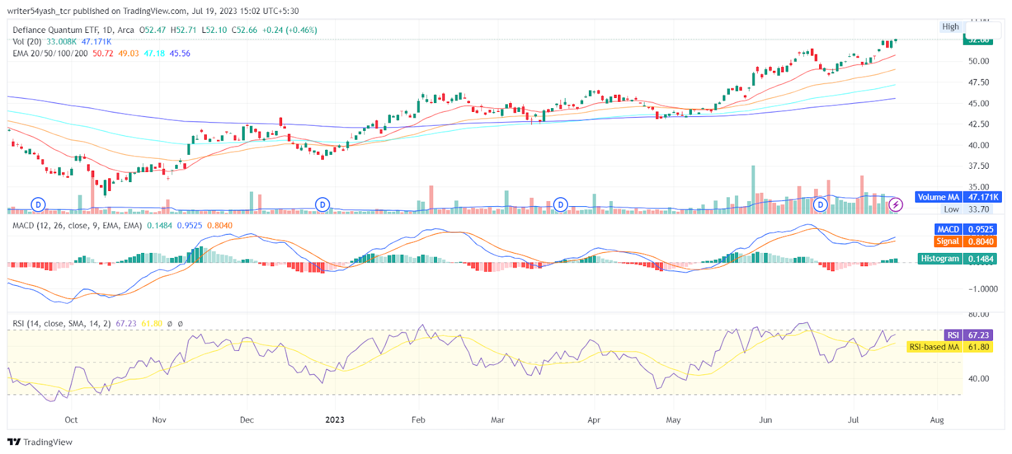Click the yellow 'RSI-based MA' 61.80 label
The width and height of the screenshot is (1012, 454).
949,347
